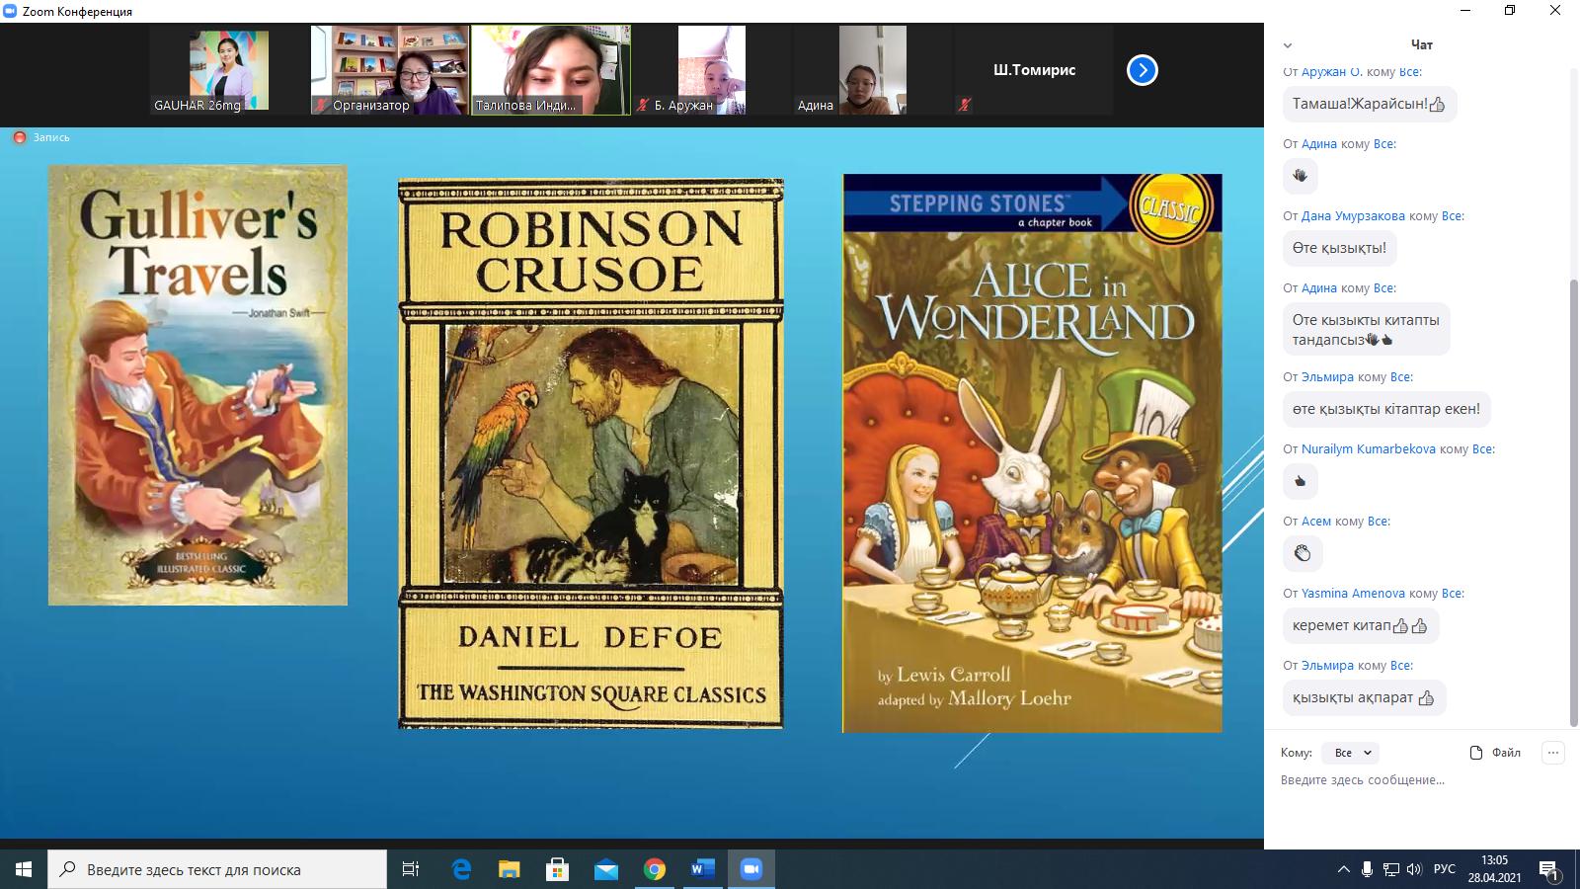Open Google Chrome from taskbar

click(x=654, y=869)
